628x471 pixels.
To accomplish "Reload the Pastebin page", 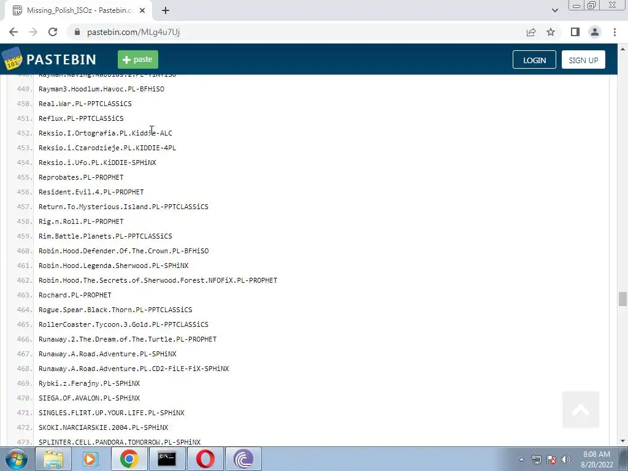I will coord(53,32).
